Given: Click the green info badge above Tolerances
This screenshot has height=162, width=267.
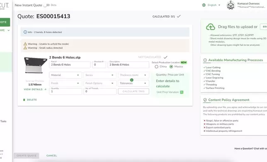Looking at the screenshot, I should tap(131, 80).
